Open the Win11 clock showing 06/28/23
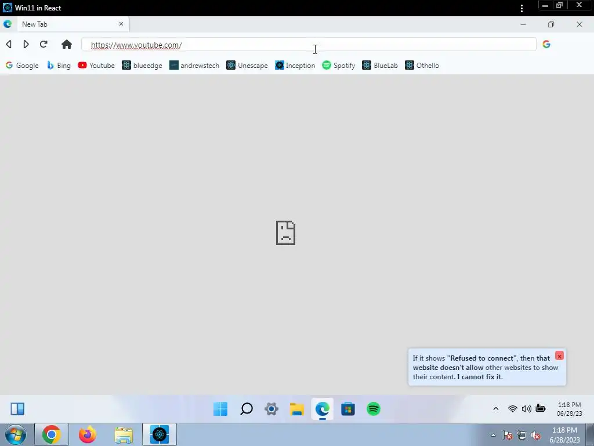594x446 pixels. point(569,409)
